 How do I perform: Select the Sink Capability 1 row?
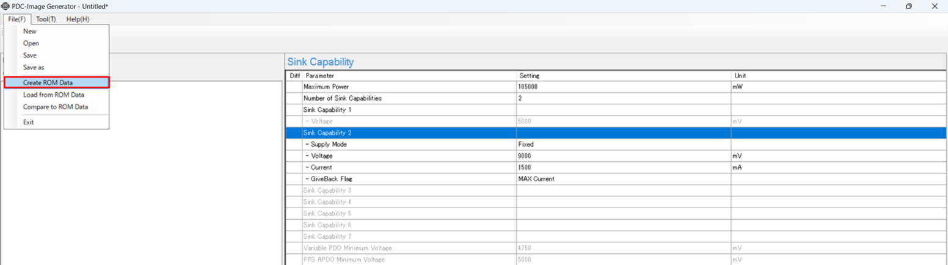(x=327, y=110)
